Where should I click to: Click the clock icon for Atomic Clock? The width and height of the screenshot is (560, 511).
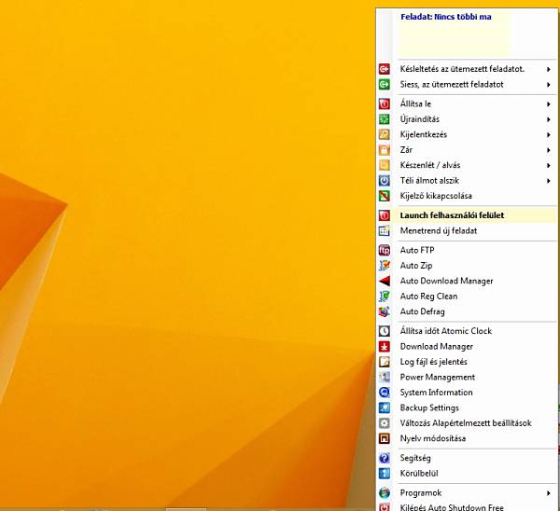click(385, 331)
